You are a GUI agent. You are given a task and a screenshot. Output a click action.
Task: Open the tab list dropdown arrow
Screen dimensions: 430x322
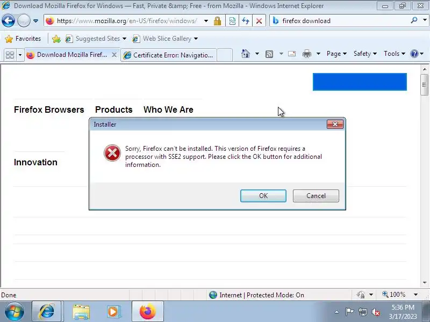tap(20, 55)
